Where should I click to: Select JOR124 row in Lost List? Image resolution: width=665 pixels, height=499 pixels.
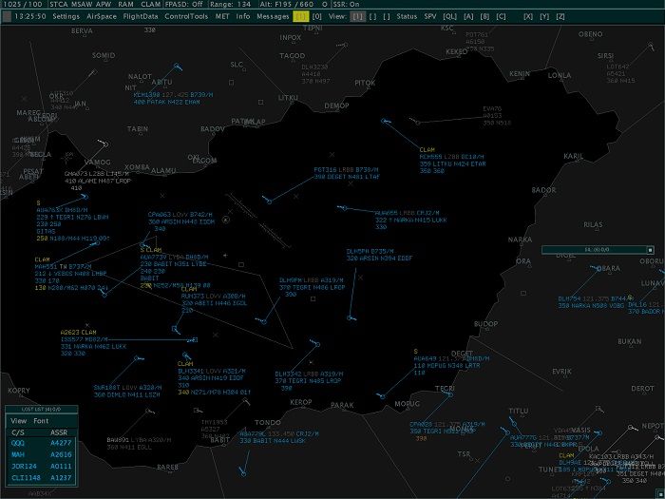click(42, 466)
